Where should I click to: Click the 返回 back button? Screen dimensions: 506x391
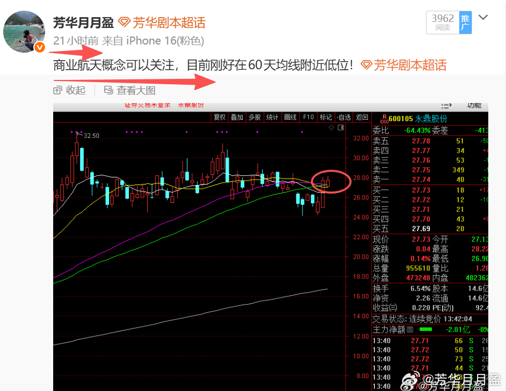[x=362, y=117]
